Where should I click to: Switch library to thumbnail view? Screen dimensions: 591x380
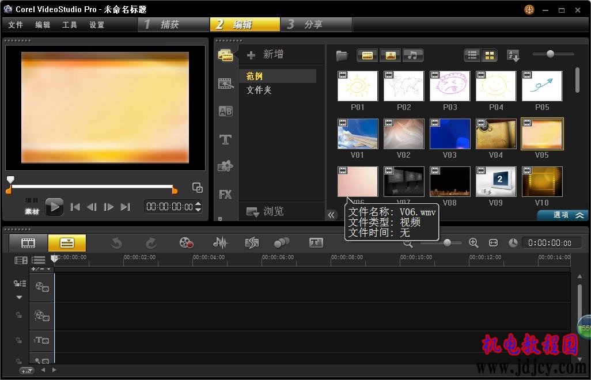coord(489,56)
